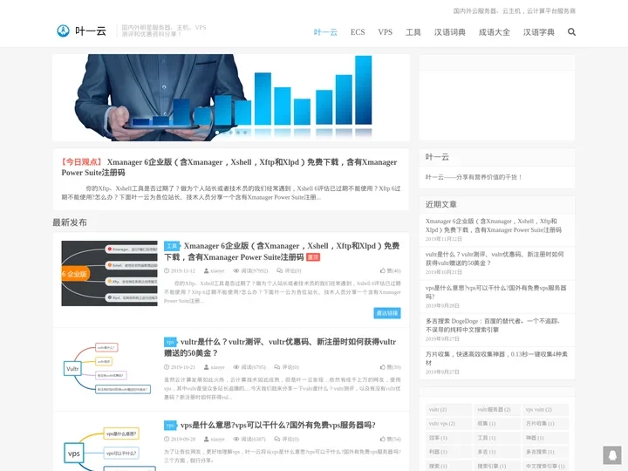Click the author icon on the Xmanager post

click(x=206, y=270)
